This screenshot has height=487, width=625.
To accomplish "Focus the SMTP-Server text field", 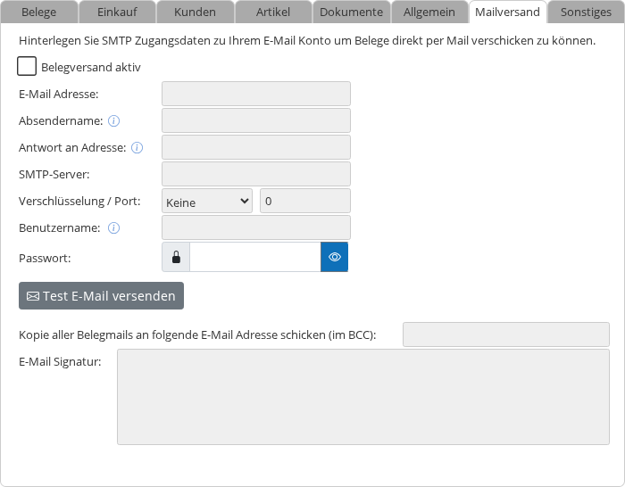I will [x=256, y=174].
